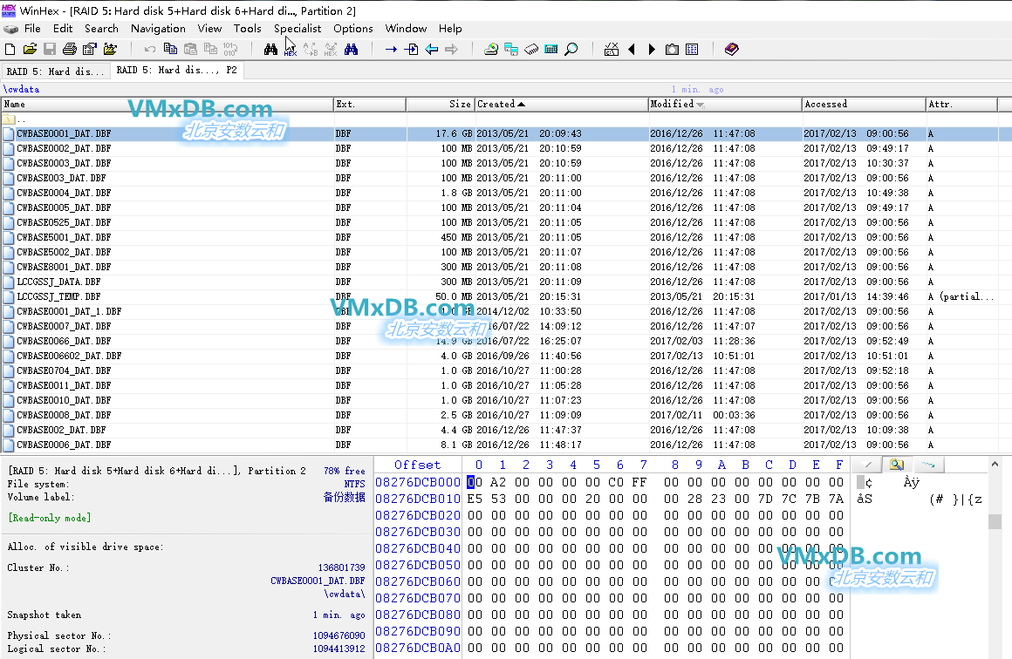
Task: Click the Clone Disk toolbar icon
Action: coord(511,49)
